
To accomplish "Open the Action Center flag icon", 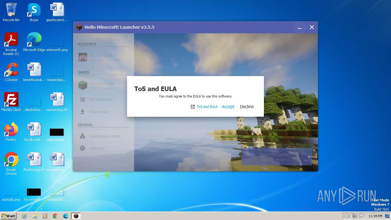I will [x=362, y=216].
